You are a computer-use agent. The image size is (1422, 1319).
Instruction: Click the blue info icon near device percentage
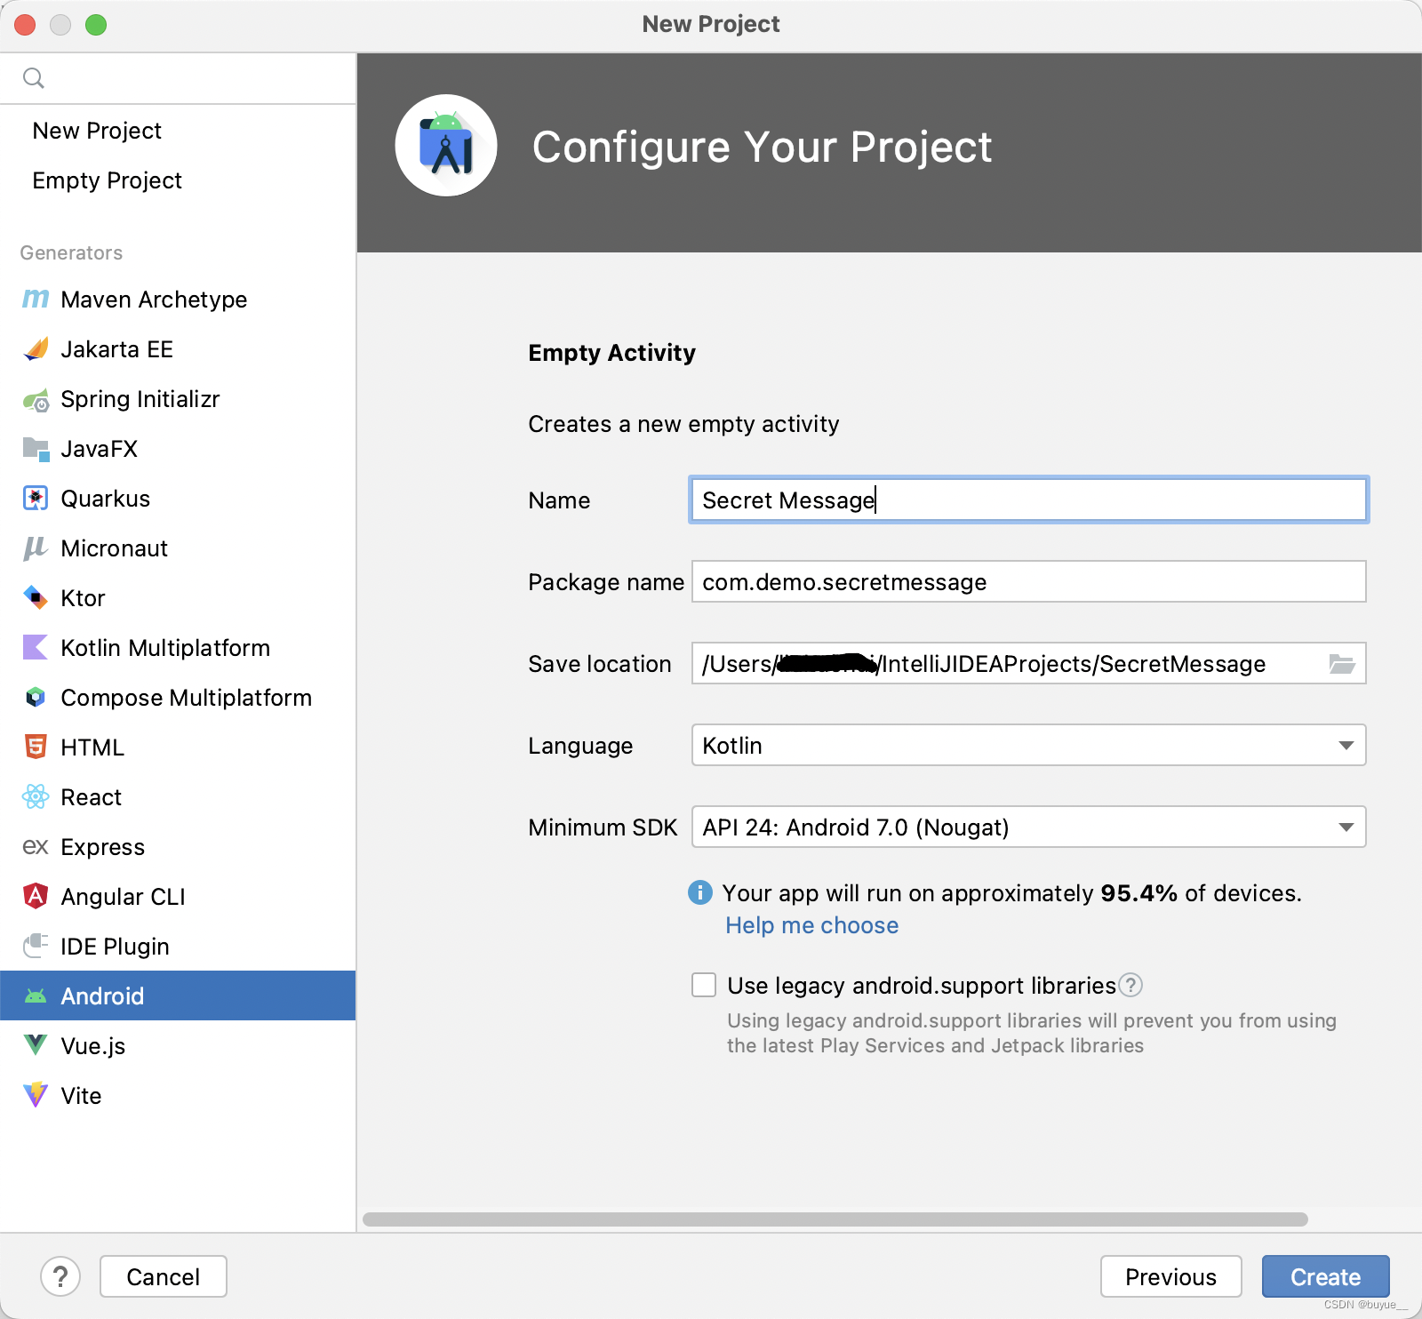click(700, 892)
